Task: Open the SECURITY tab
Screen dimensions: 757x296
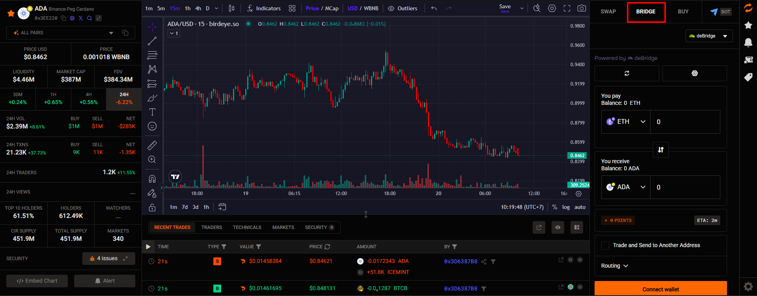Action: coord(320,227)
